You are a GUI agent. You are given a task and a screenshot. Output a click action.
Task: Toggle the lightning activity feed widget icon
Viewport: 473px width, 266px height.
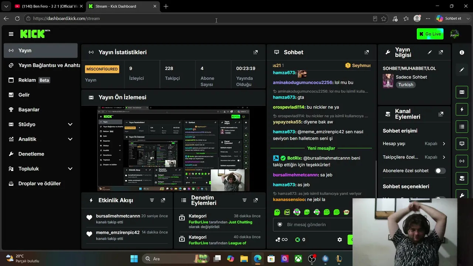coord(462,109)
